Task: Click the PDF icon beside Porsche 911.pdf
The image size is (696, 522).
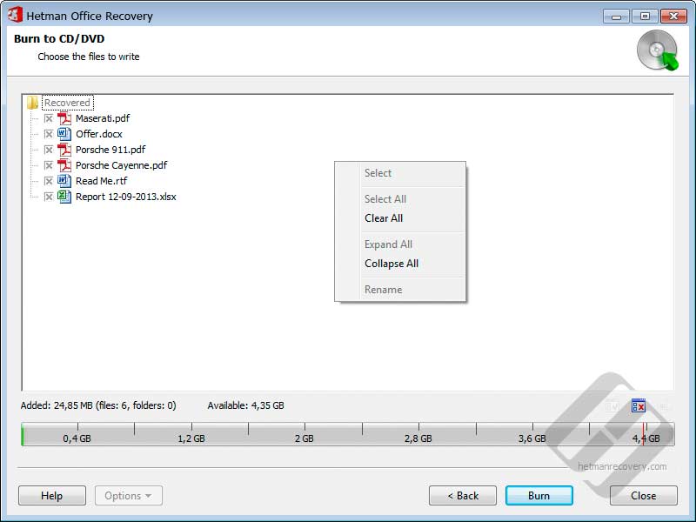Action: pyautogui.click(x=64, y=150)
